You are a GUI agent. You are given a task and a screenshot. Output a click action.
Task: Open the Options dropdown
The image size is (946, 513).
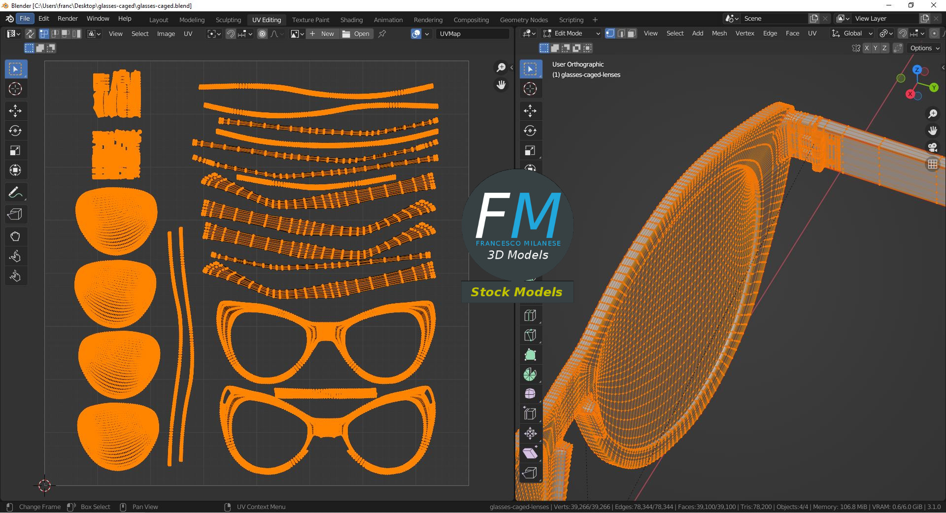924,48
